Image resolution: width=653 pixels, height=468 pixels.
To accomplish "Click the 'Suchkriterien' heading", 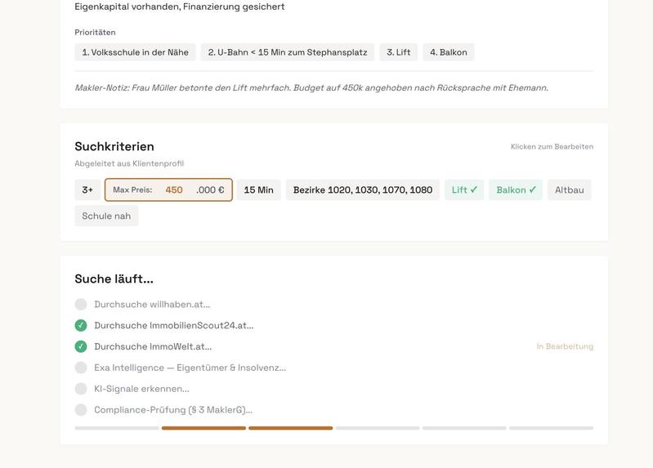I will (x=114, y=146).
